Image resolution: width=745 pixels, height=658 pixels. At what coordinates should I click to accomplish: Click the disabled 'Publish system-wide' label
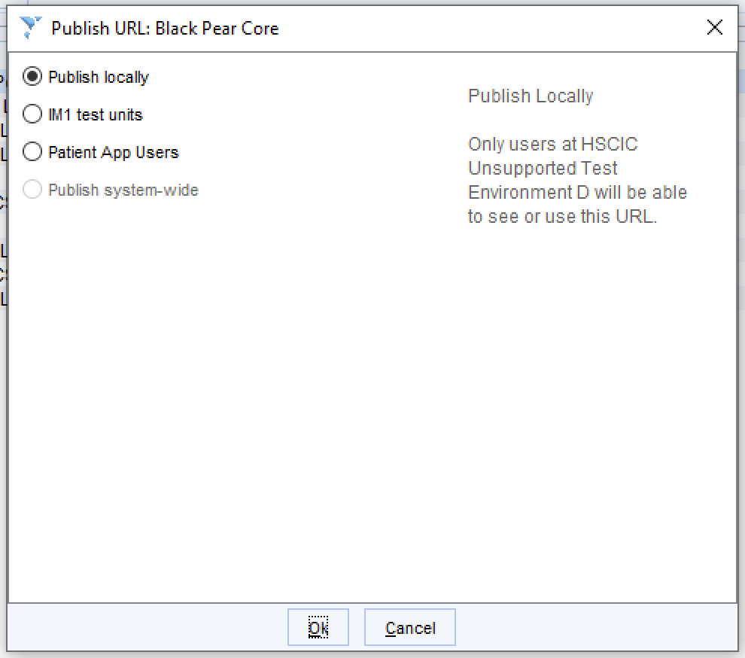click(123, 190)
